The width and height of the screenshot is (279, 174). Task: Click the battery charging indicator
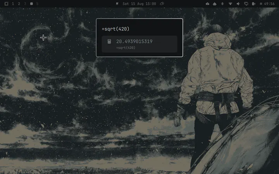click(x=253, y=4)
